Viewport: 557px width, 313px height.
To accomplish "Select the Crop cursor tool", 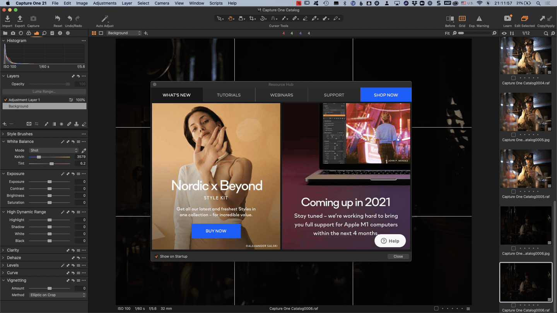I will [x=252, y=19].
